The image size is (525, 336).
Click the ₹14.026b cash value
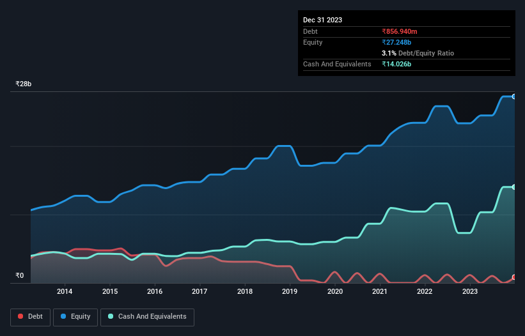pyautogui.click(x=396, y=64)
